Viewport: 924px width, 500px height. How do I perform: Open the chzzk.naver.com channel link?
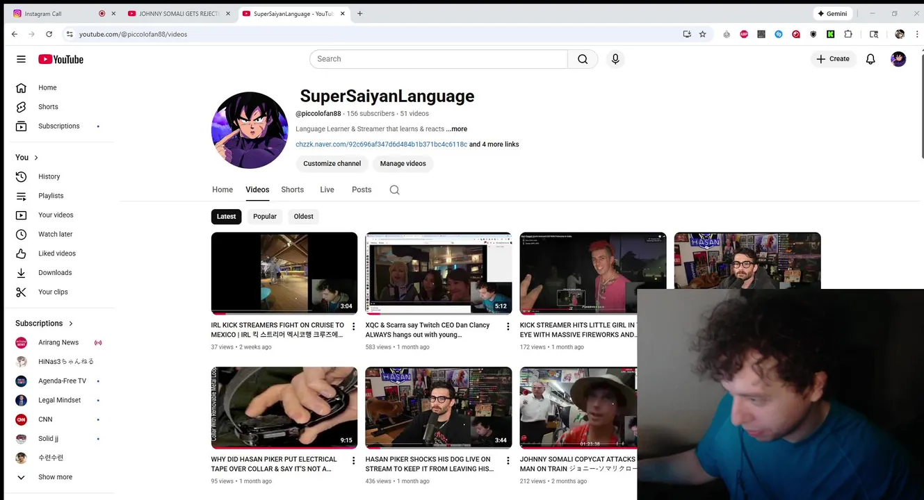point(381,144)
